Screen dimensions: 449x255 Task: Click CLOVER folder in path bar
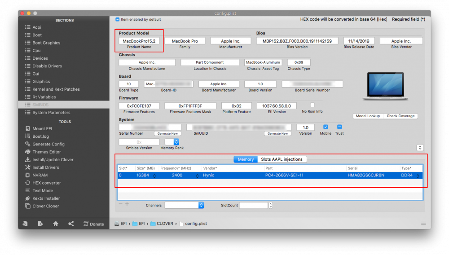[x=162, y=224]
